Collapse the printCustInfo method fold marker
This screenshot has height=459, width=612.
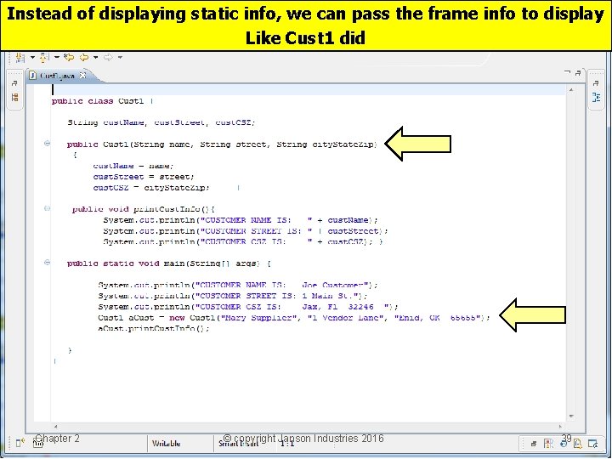pyautogui.click(x=48, y=208)
